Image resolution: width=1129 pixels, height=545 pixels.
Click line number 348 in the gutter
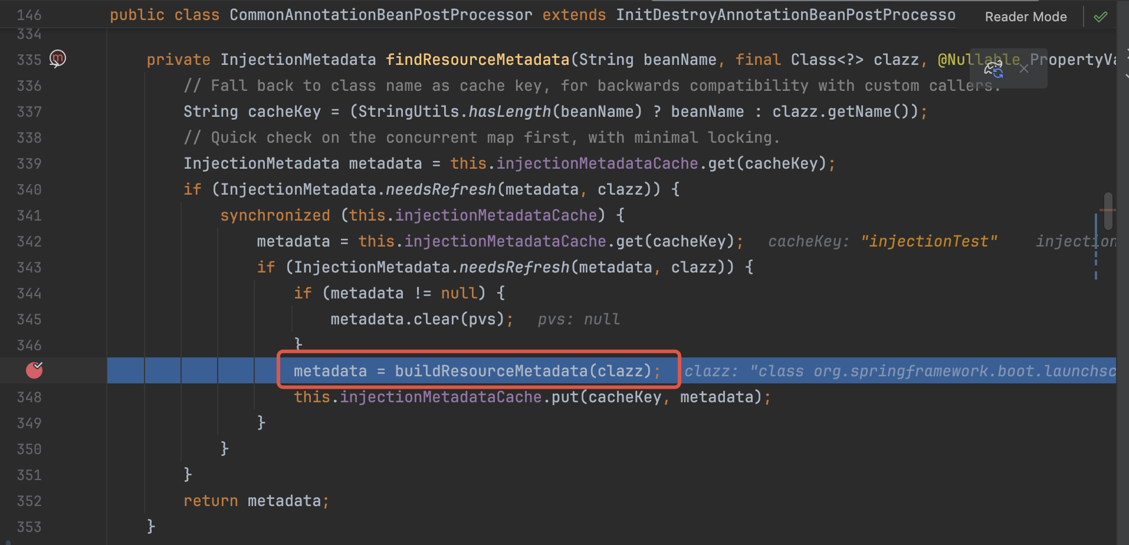point(29,397)
